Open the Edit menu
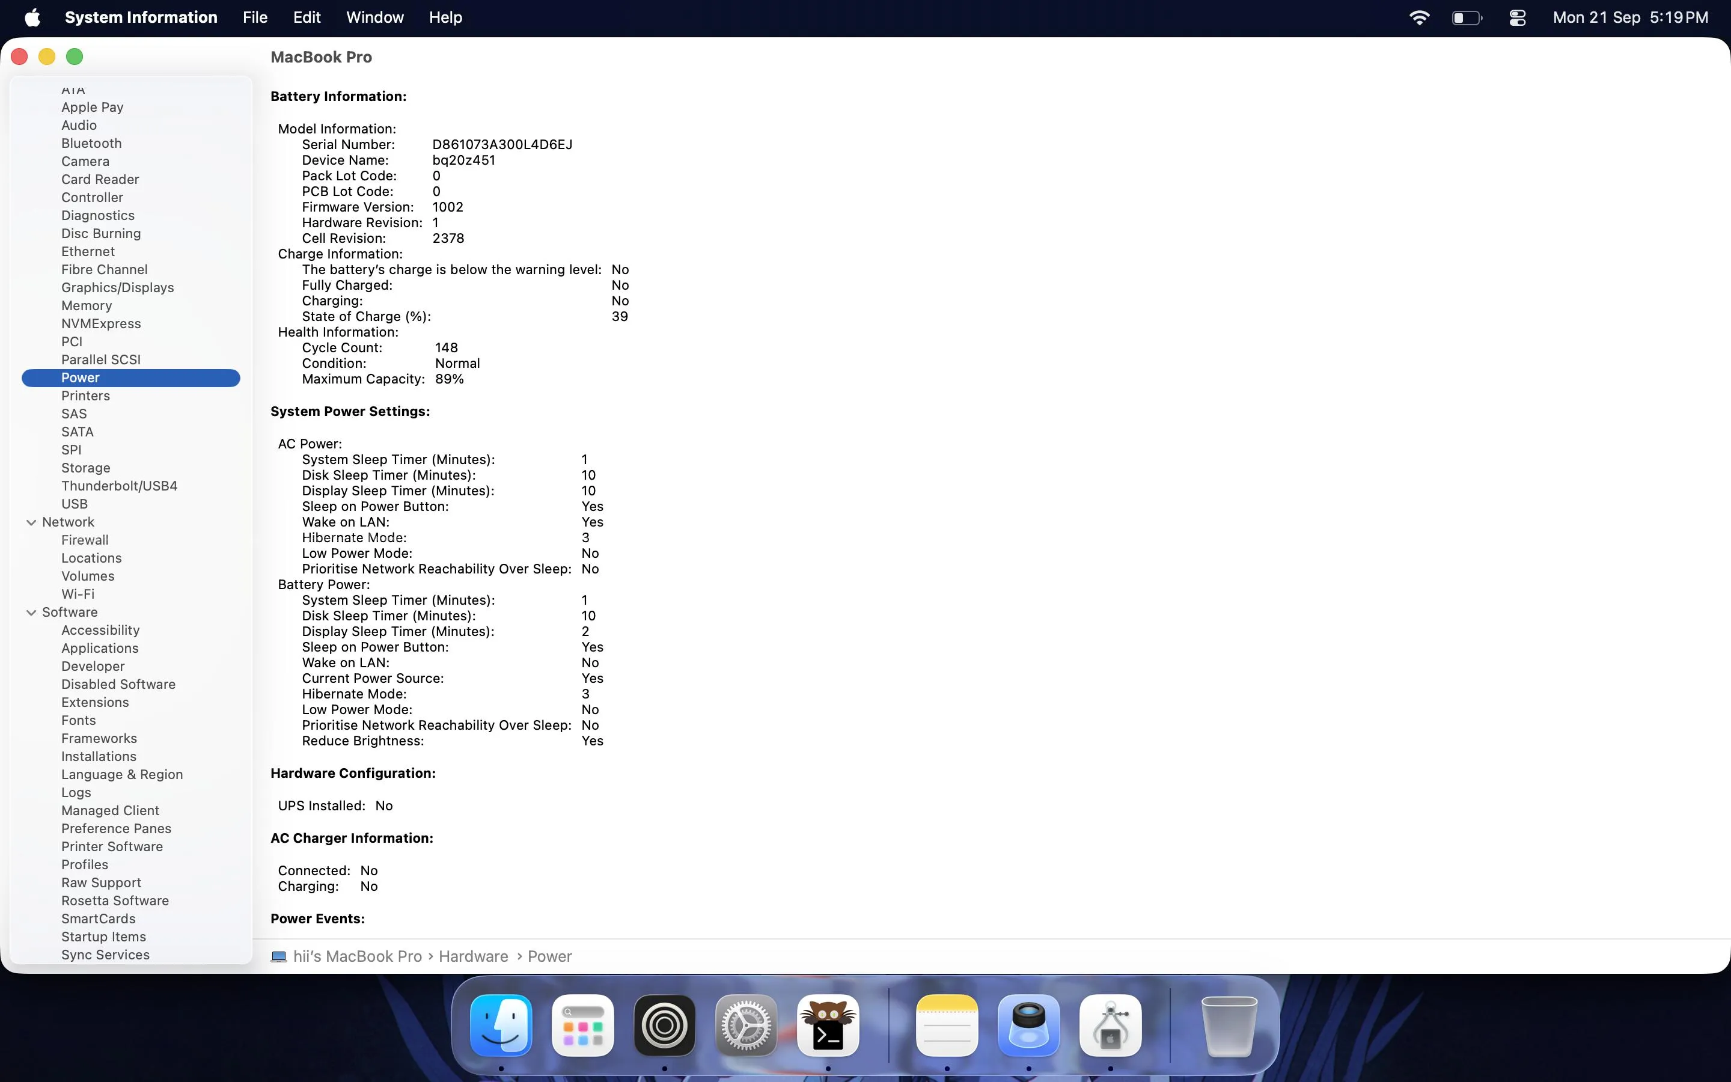Image resolution: width=1731 pixels, height=1082 pixels. pyautogui.click(x=307, y=17)
